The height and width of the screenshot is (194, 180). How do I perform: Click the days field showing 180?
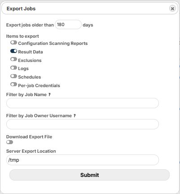pyautogui.click(x=68, y=25)
